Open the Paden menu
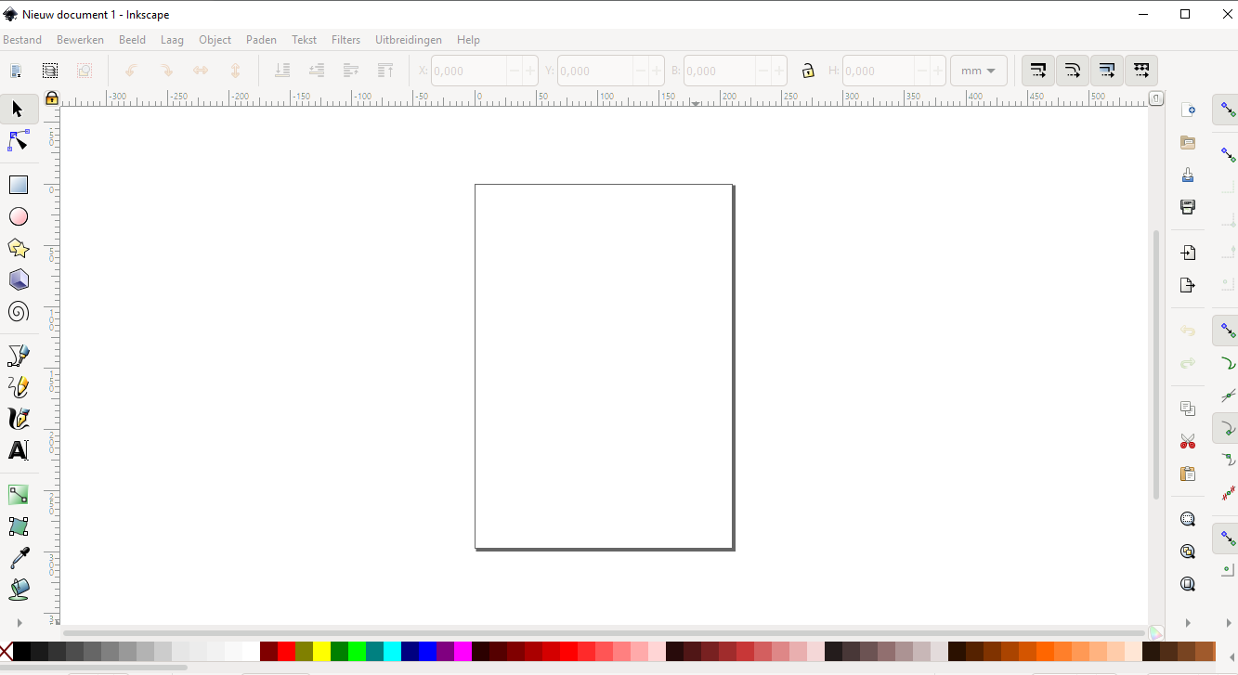The height and width of the screenshot is (675, 1238). (261, 40)
